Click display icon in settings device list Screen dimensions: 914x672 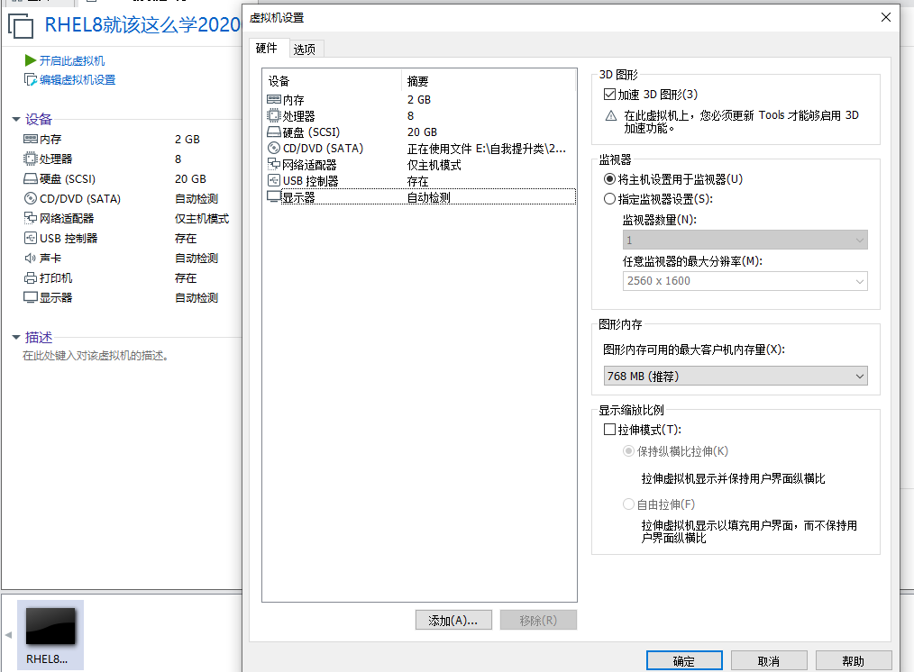click(x=274, y=196)
